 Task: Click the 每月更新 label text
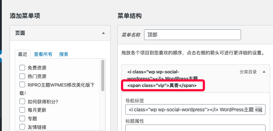[x=37, y=110]
